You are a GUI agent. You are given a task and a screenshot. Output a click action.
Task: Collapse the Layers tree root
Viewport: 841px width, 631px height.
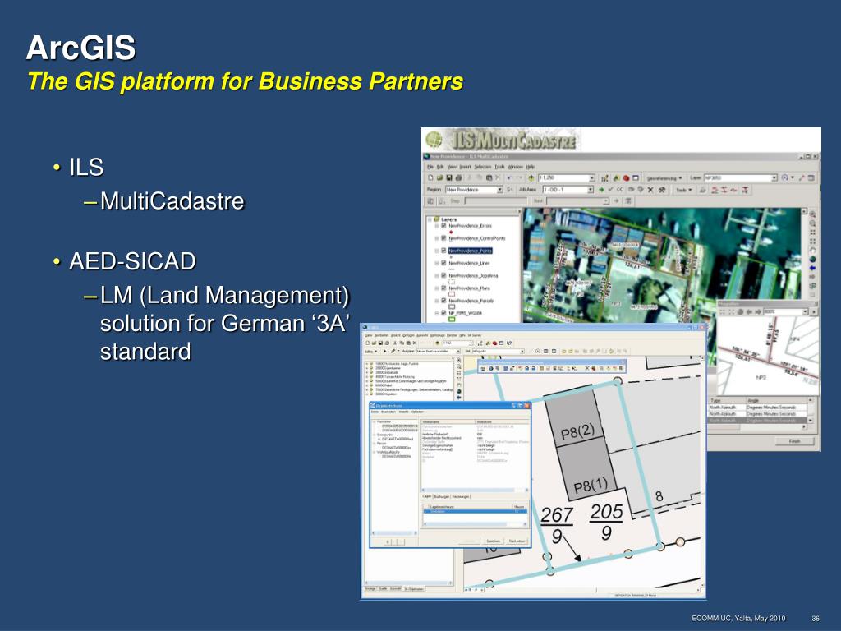coord(430,219)
